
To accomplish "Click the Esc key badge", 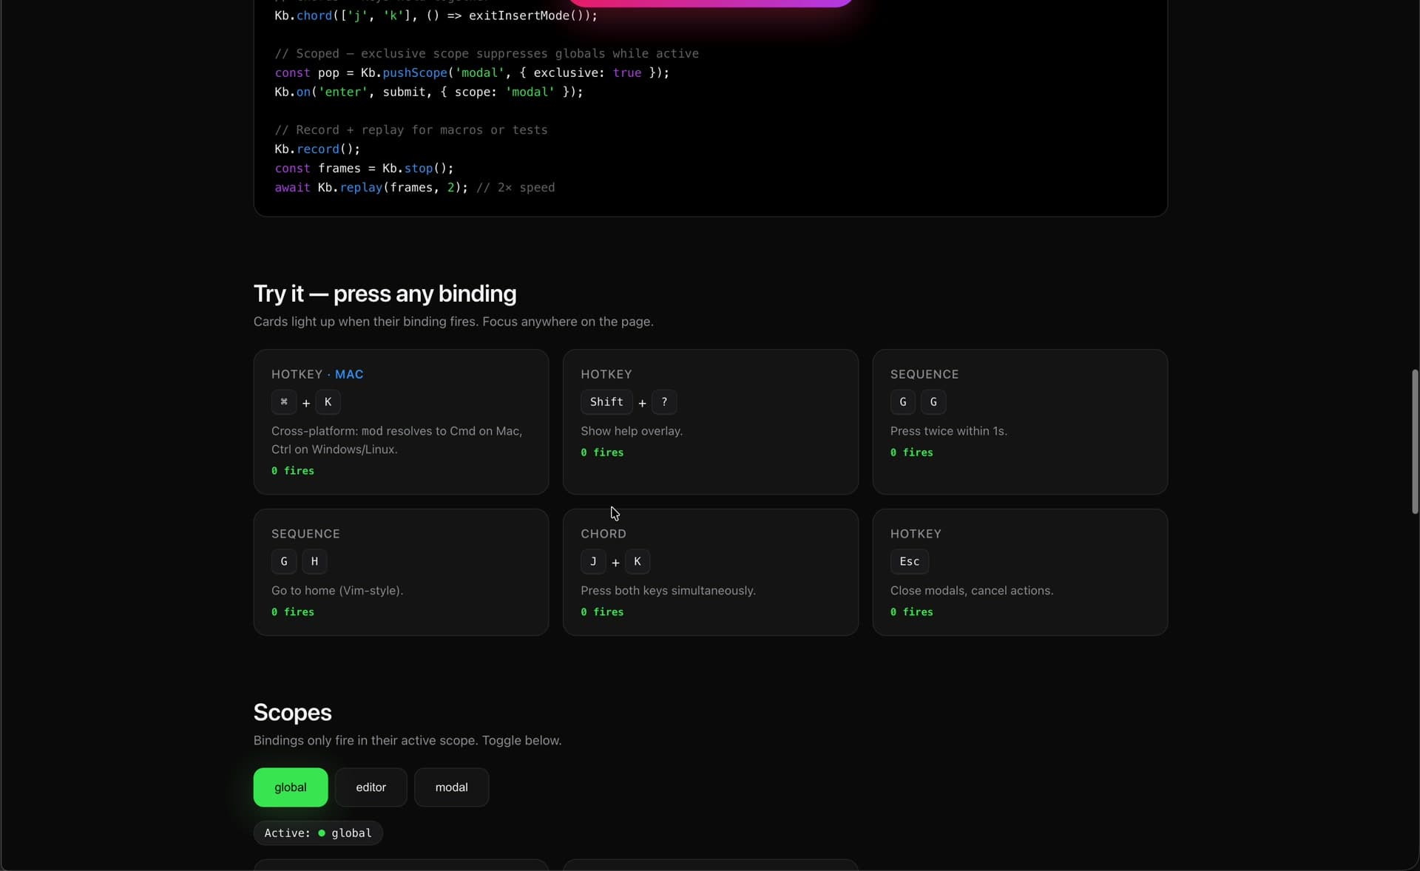I will click(909, 562).
